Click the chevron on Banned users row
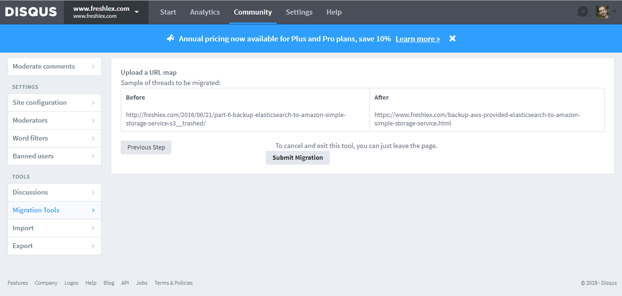 (93, 156)
